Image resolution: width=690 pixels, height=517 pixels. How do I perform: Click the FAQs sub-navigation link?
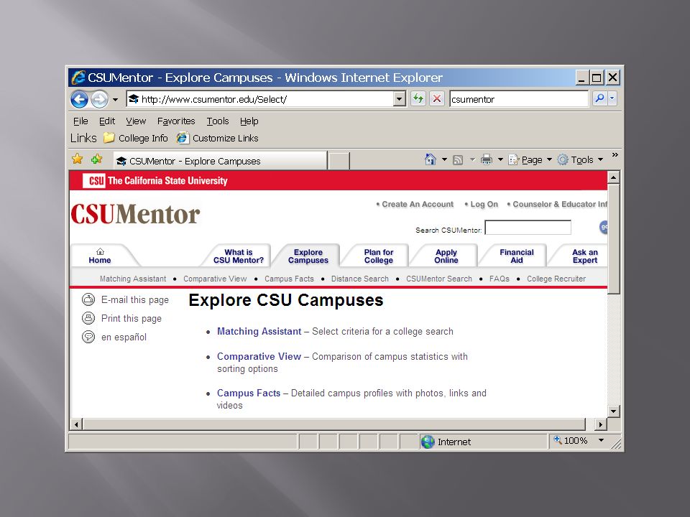coord(500,279)
